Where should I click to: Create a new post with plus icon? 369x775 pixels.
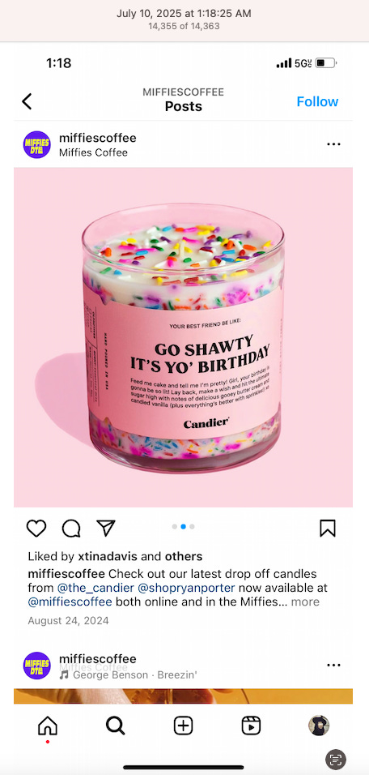click(x=183, y=726)
